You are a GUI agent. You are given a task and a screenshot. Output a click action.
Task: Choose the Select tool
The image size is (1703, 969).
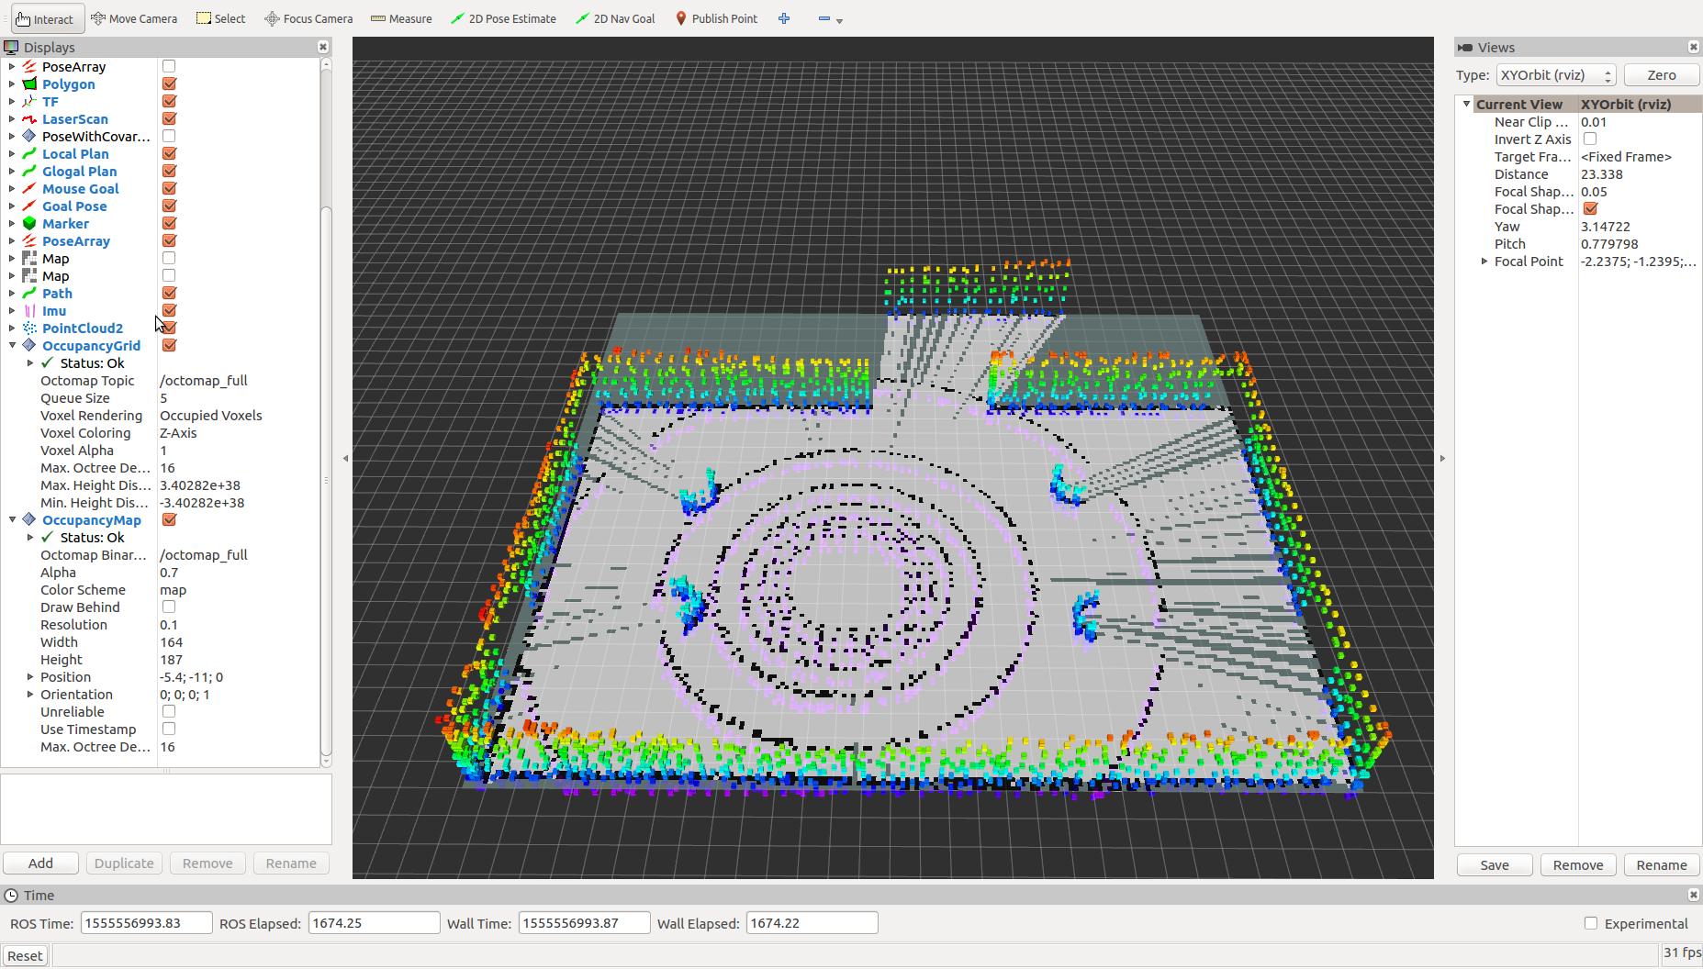pos(221,18)
